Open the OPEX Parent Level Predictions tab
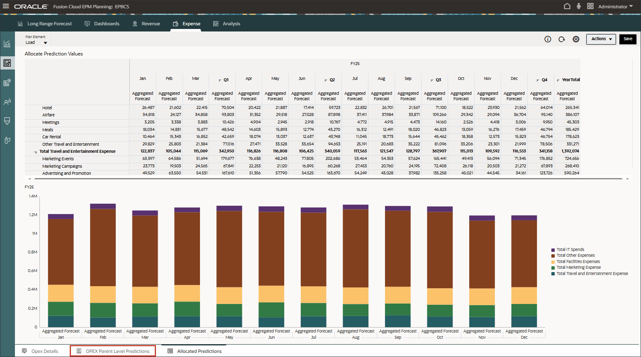The width and height of the screenshot is (641, 357). (x=117, y=351)
